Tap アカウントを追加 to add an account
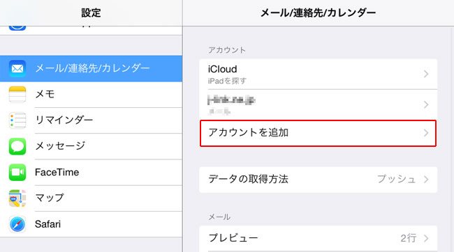Viewport: 454px width, 252px height. [x=318, y=133]
